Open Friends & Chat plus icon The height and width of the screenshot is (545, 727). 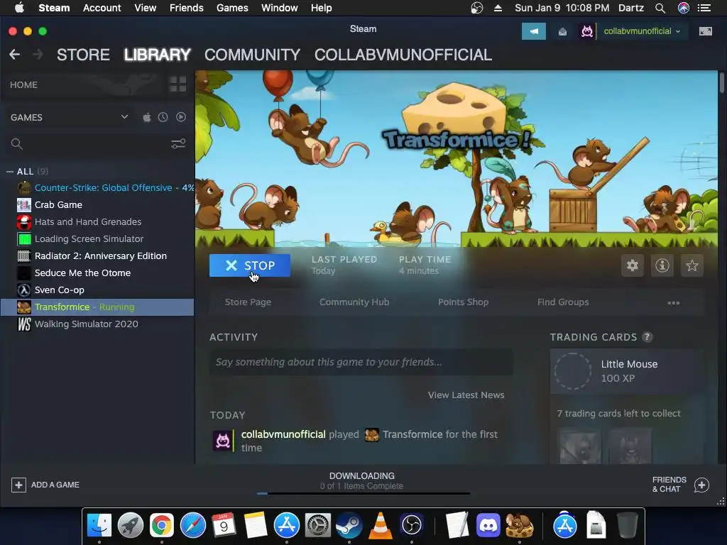tap(701, 485)
